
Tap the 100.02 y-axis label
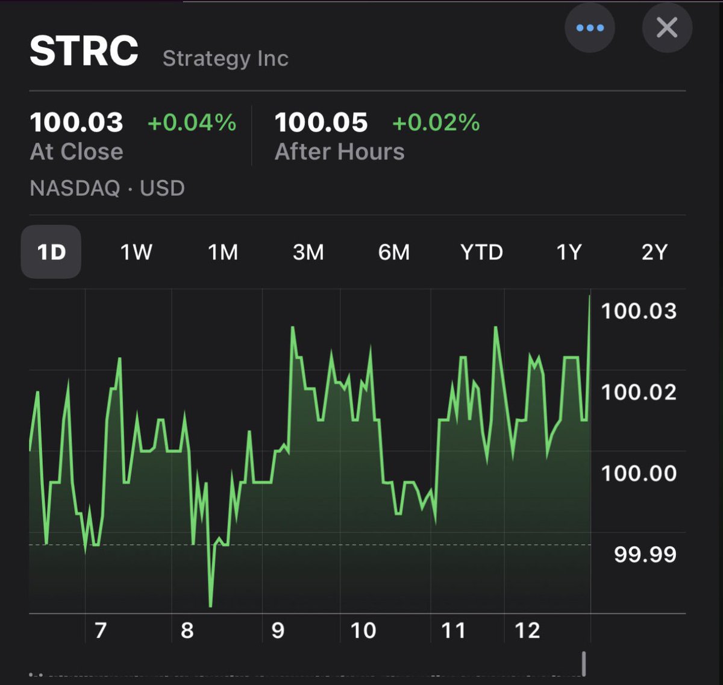point(639,393)
